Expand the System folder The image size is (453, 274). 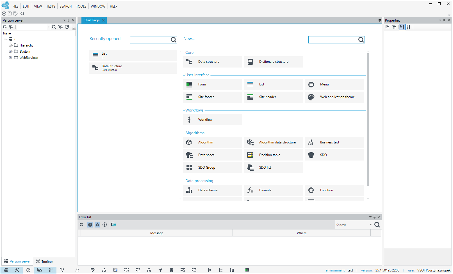click(10, 52)
